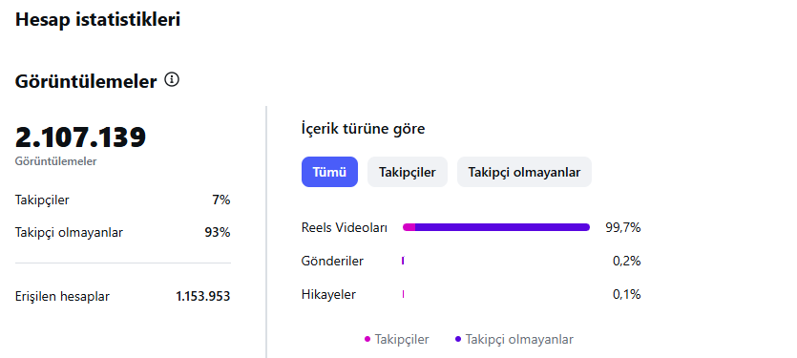This screenshot has width=797, height=358.
Task: Click the Erişilen hesaplar label
Action: click(x=63, y=297)
